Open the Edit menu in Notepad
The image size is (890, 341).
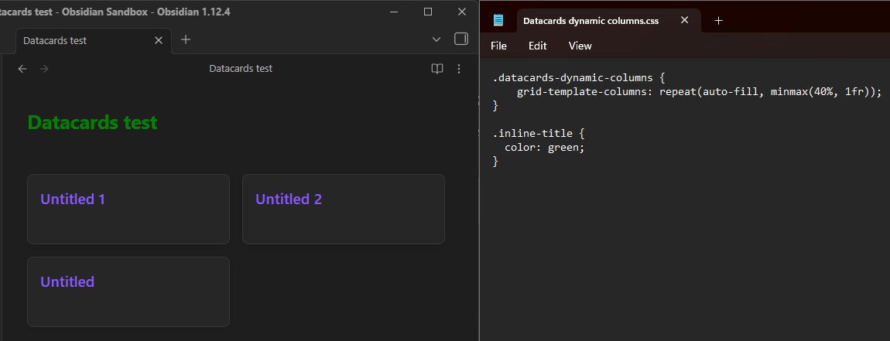point(538,46)
